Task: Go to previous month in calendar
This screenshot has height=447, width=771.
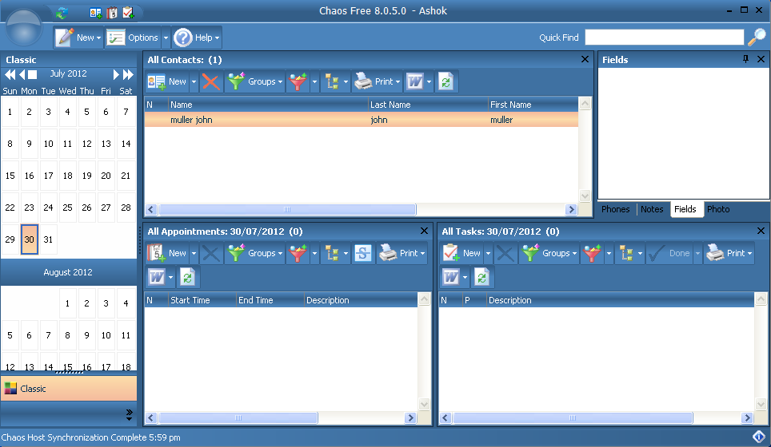Action: [22, 74]
